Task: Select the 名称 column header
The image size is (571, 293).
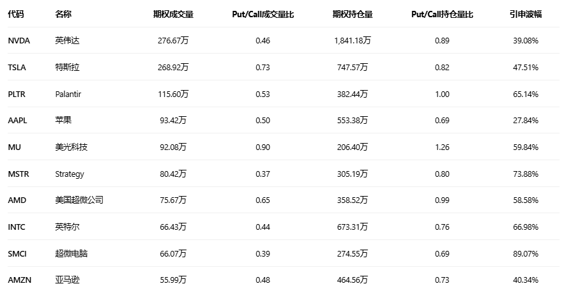Action: coord(63,14)
